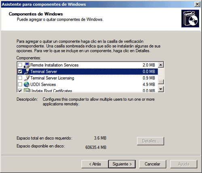Close the Asistente para componentes window

pos(197,4)
